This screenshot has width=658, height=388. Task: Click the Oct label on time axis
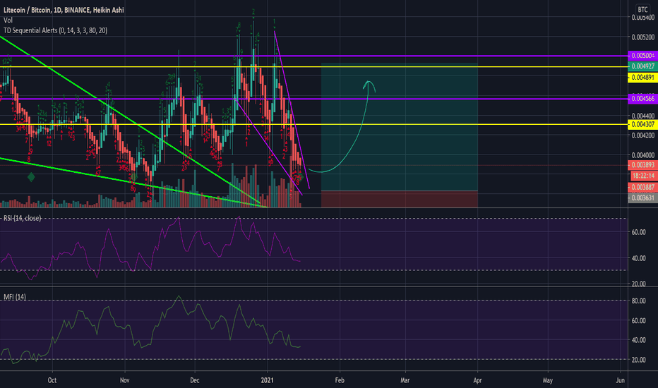(52, 380)
